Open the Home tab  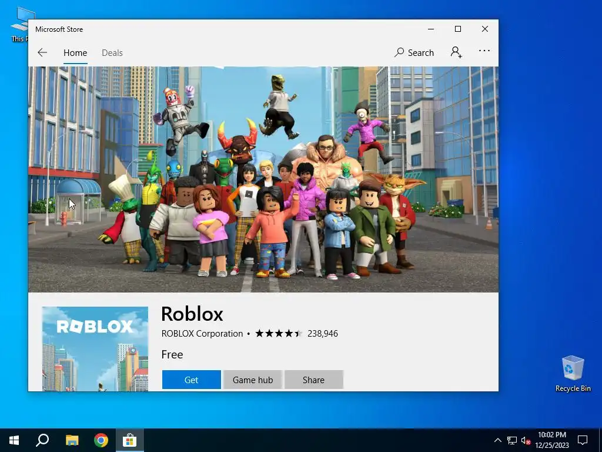pyautogui.click(x=75, y=52)
